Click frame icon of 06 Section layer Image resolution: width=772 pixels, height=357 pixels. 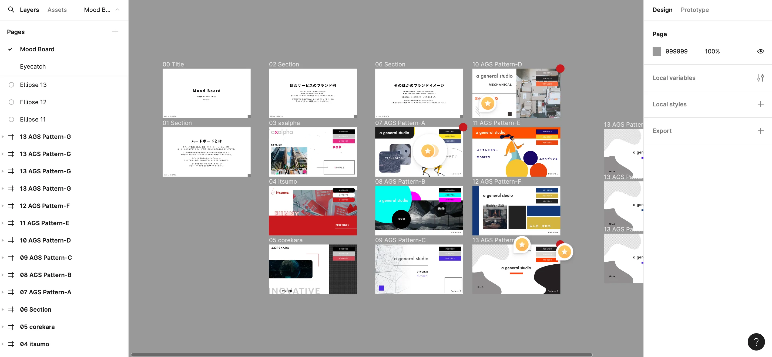(x=11, y=309)
